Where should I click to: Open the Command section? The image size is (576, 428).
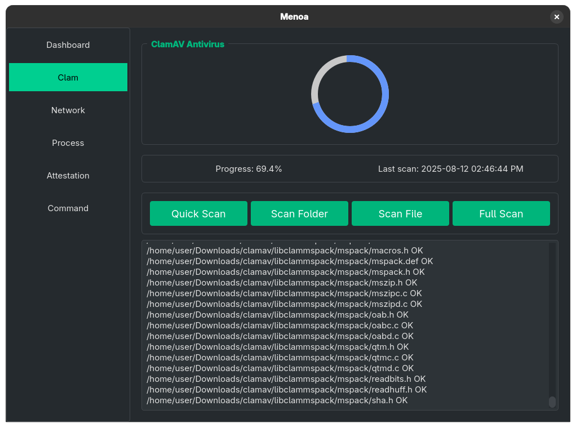point(68,208)
